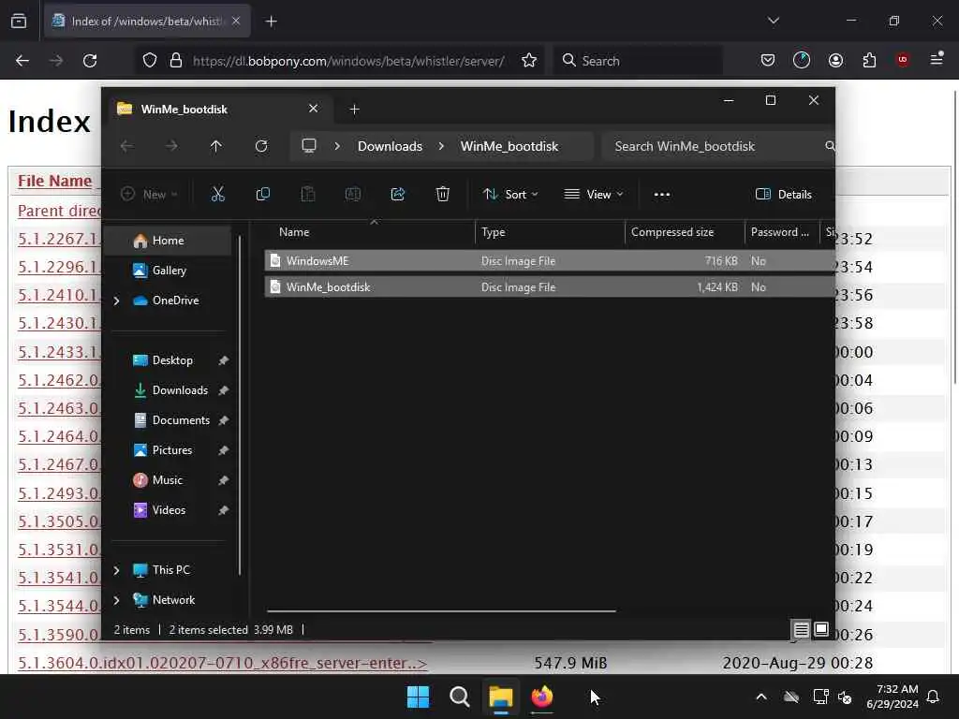Open the View dropdown
This screenshot has width=959, height=719.
pos(593,195)
